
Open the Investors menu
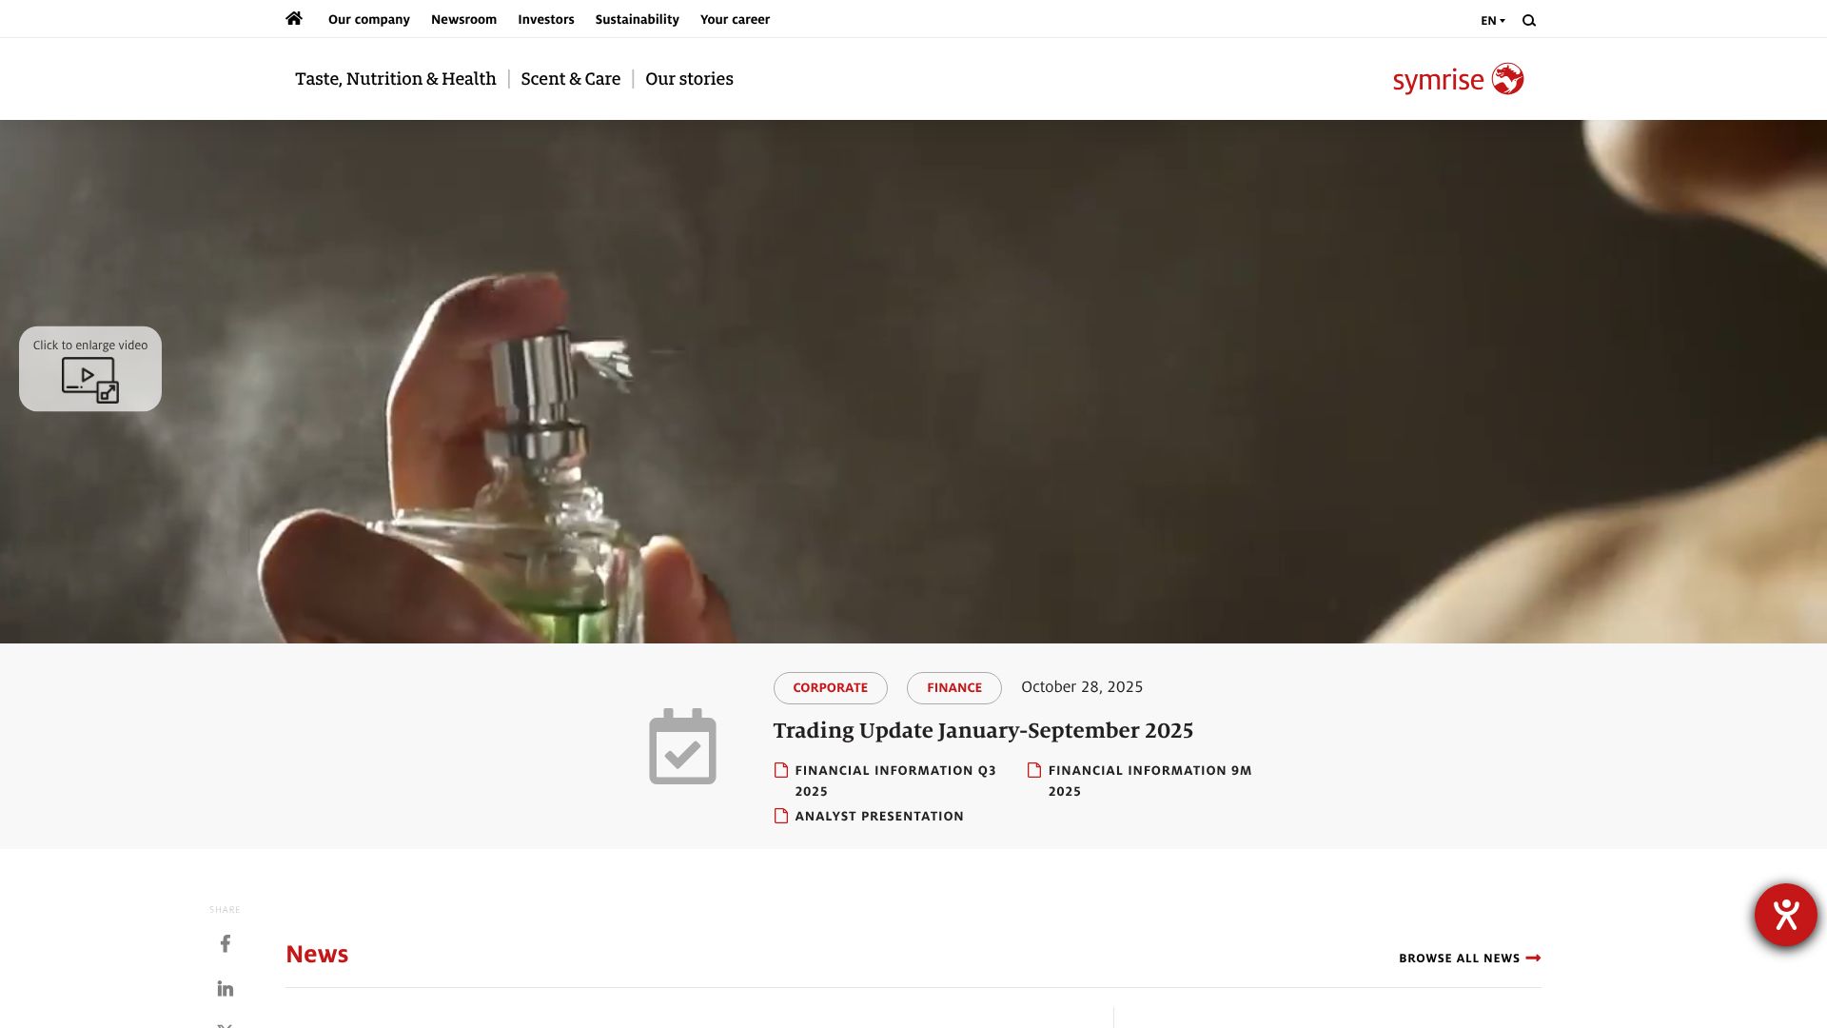(545, 19)
